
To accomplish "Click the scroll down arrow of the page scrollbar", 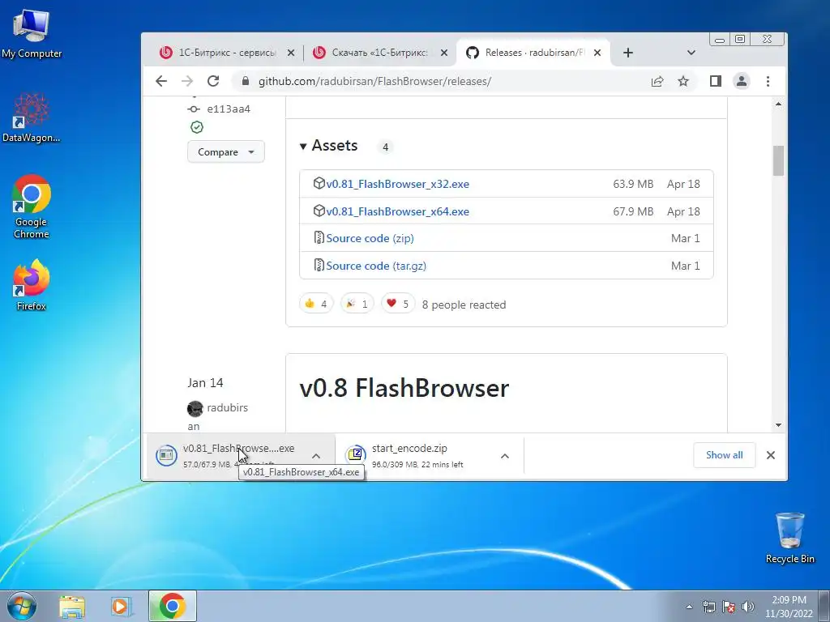I will coord(778,424).
